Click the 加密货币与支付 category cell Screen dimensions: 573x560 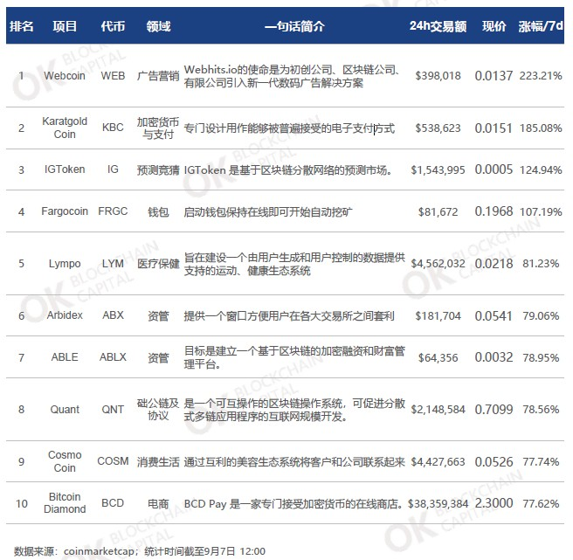158,128
